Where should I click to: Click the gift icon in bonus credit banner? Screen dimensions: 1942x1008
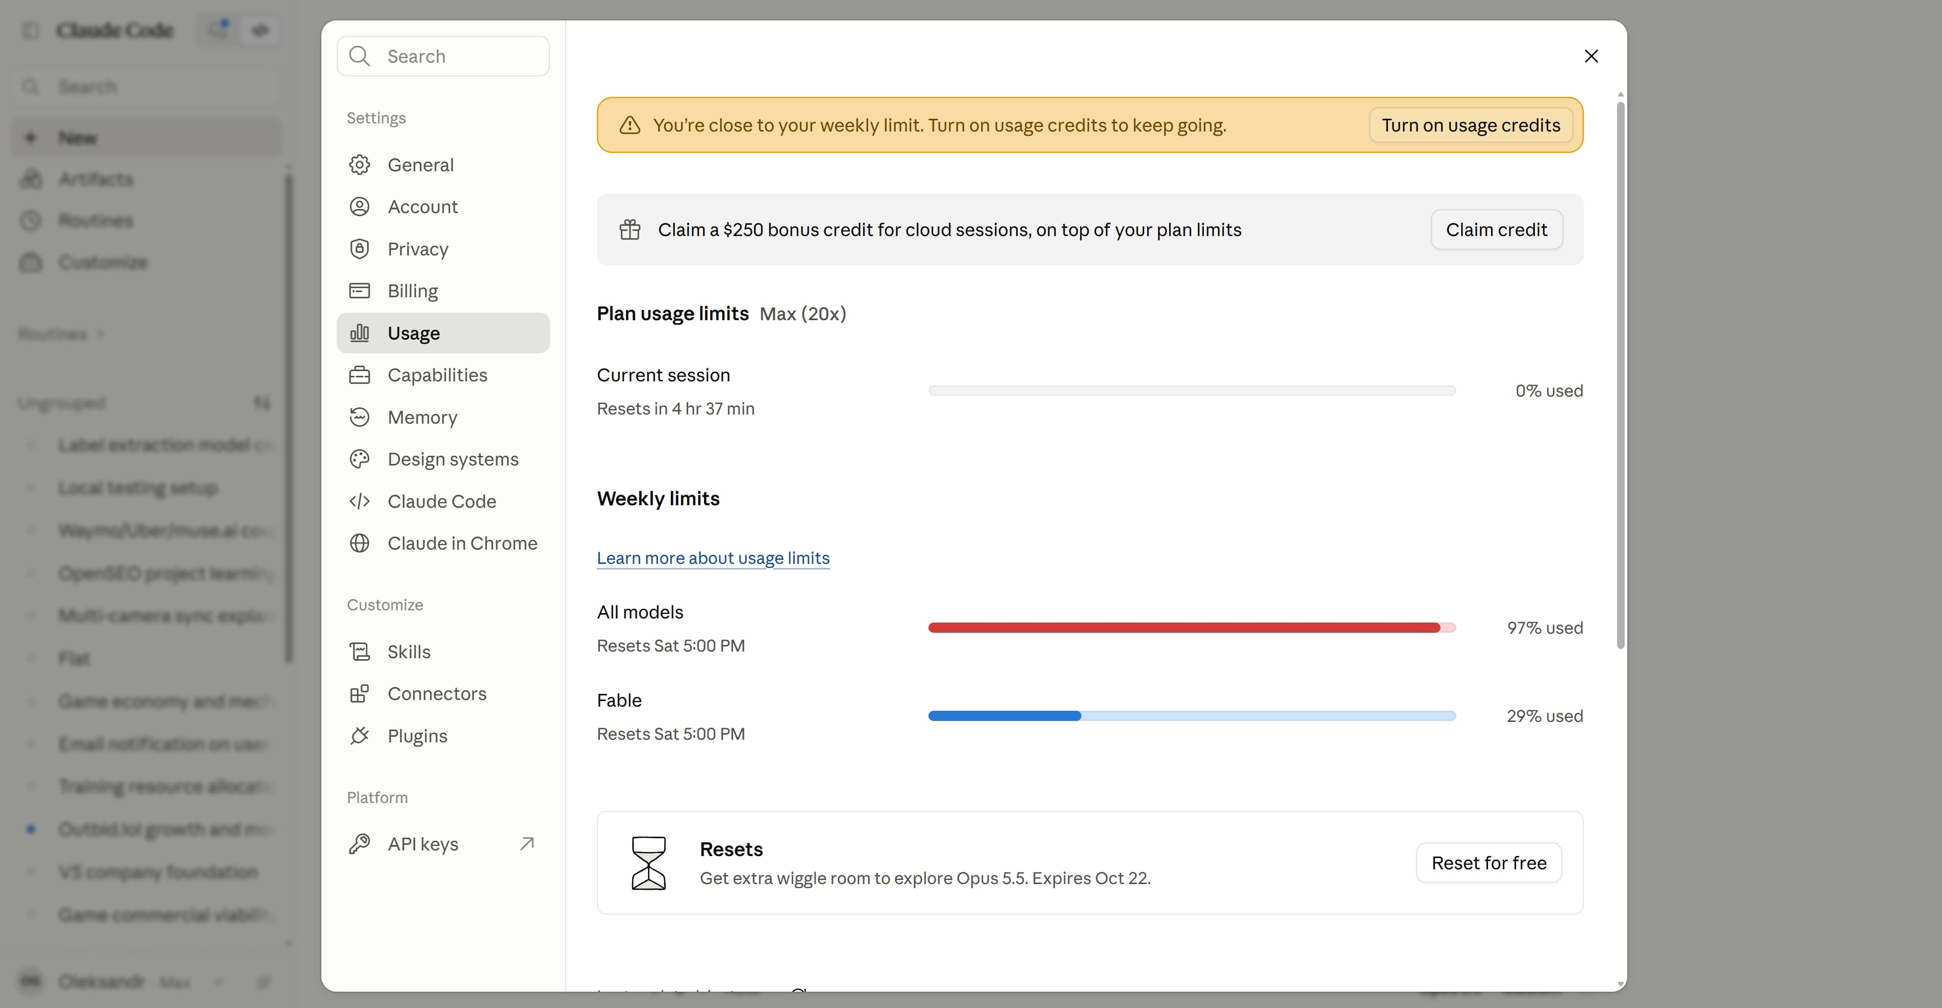coord(629,229)
